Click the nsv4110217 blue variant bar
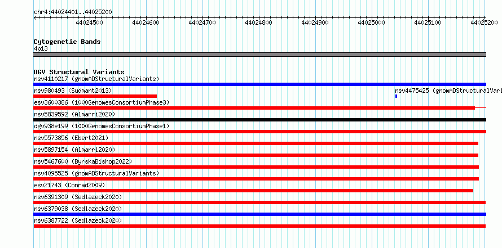This screenshot has height=248, width=502. point(259,84)
